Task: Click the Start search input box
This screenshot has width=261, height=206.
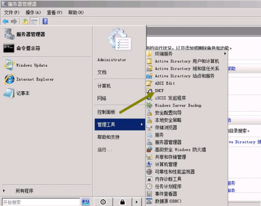Action: (x=41, y=202)
